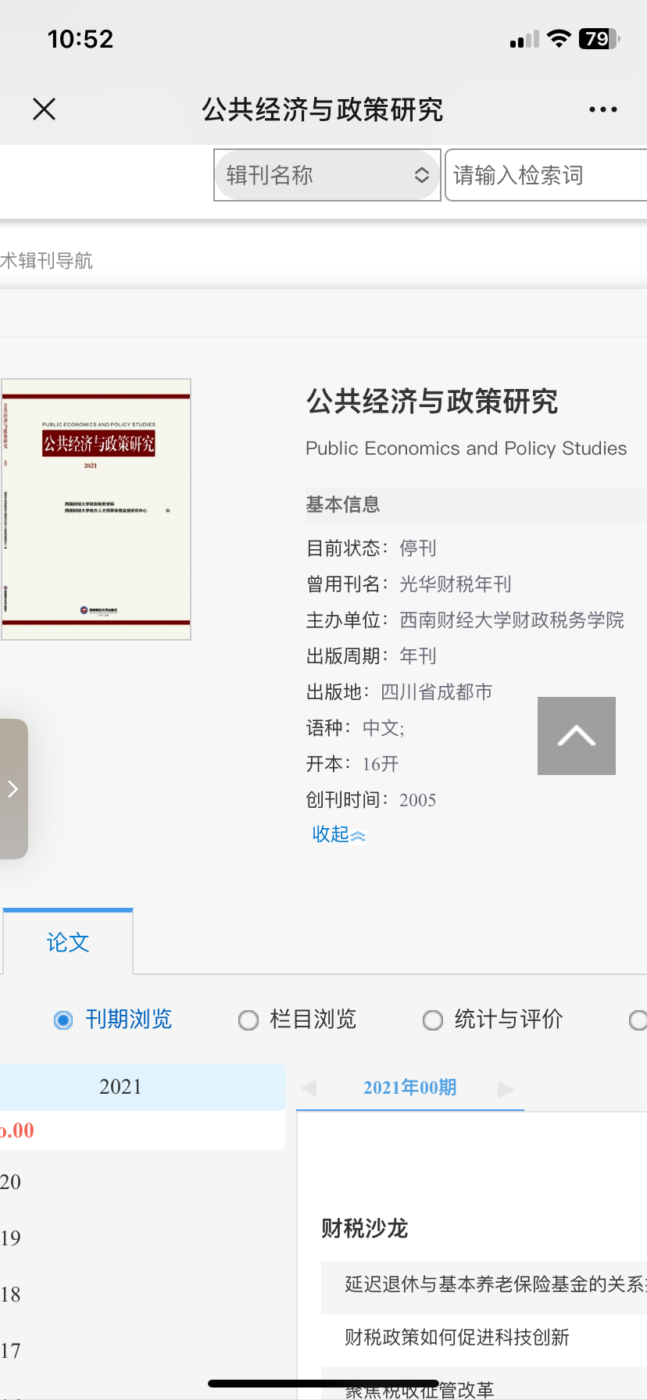Viewport: 647px width, 1400px height.
Task: Tap the battery indicator icon
Action: click(x=599, y=39)
